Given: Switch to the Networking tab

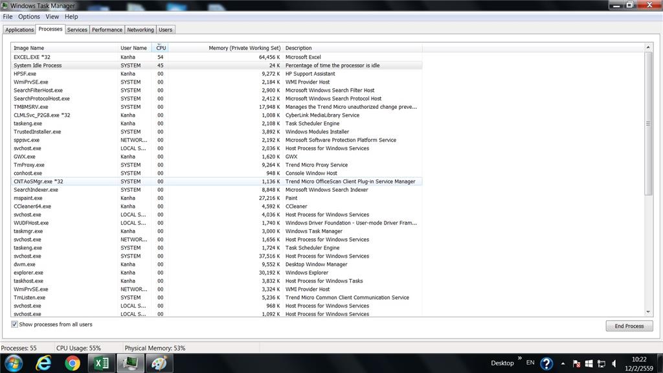Looking at the screenshot, I should coord(140,30).
